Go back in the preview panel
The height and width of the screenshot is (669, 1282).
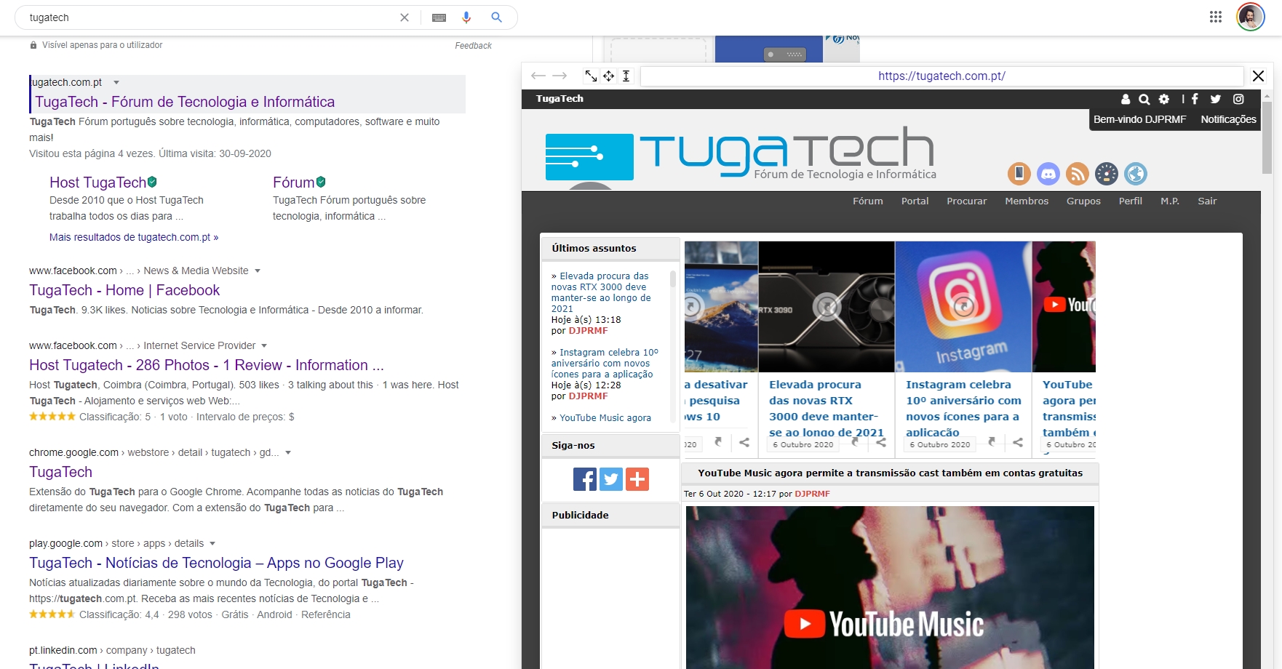pyautogui.click(x=538, y=76)
